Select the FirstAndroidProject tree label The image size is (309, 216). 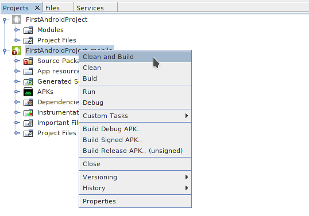click(56, 19)
